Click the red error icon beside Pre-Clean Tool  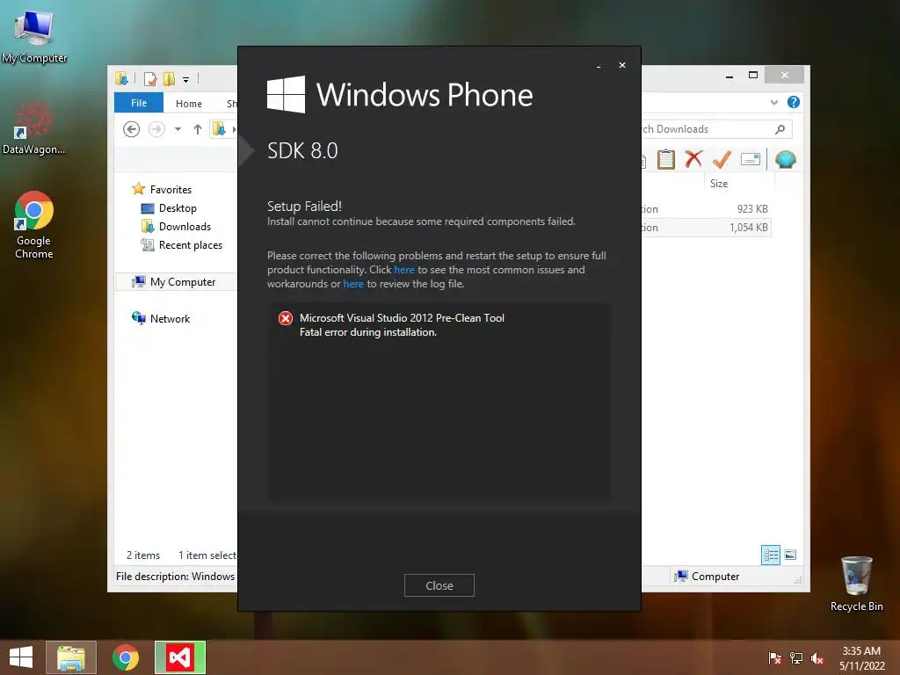click(x=286, y=318)
